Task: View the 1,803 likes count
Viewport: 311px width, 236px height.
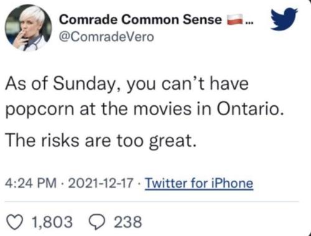Action: 52,222
